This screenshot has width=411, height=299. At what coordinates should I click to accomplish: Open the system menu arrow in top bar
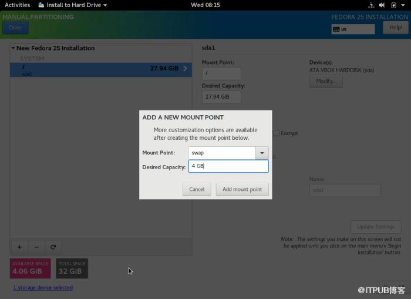coord(403,5)
